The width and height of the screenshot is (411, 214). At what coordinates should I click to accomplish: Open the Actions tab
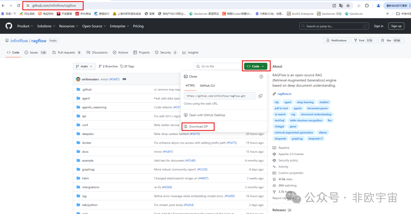coord(121,52)
